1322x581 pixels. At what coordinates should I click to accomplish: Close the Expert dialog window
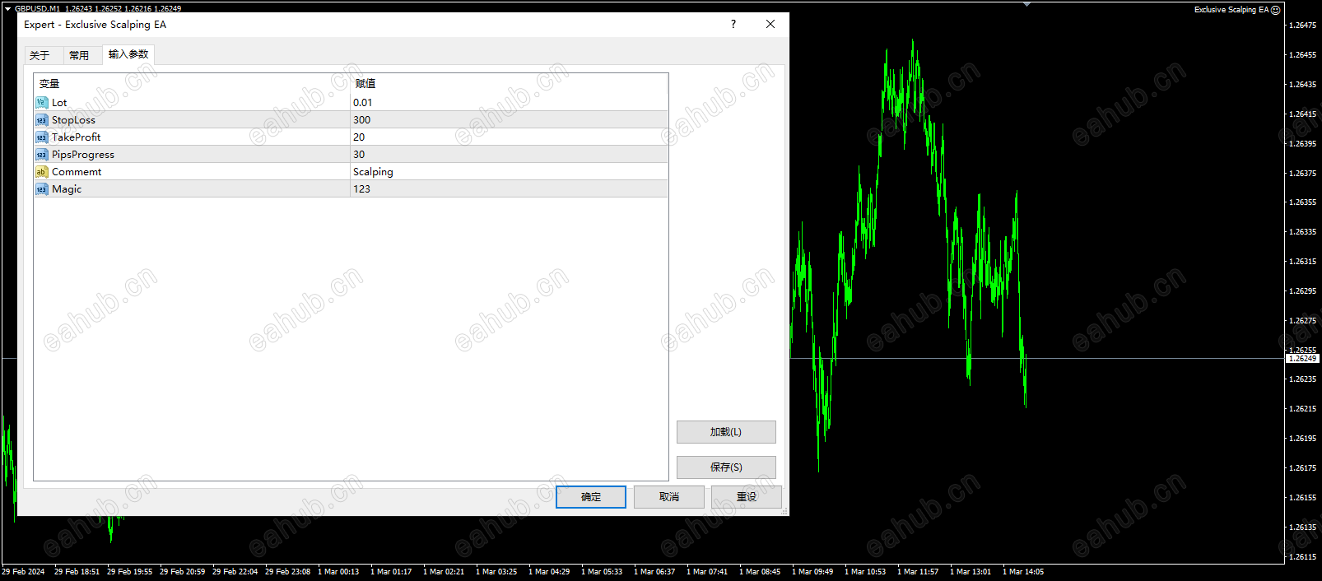(770, 24)
